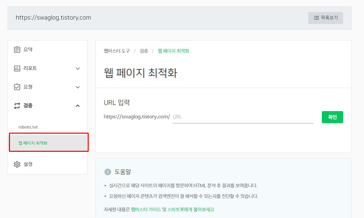Click the URL 입력 label
364x218 pixels.
[x=117, y=102]
